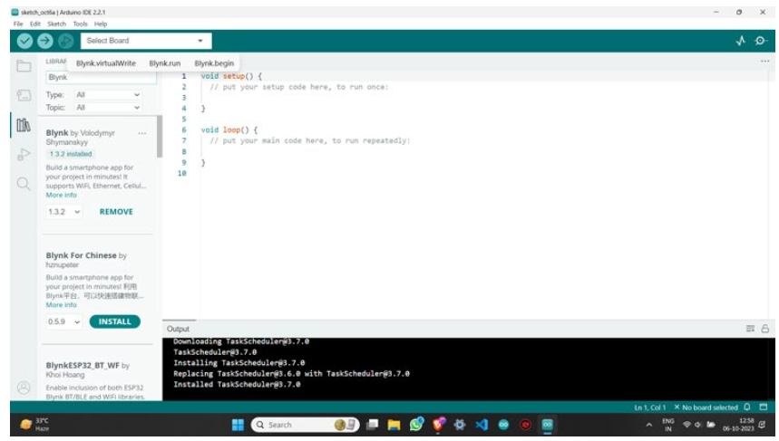The image size is (779, 441).
Task: Open the Blynk 1.3.2 version dropdown
Action: (x=64, y=212)
